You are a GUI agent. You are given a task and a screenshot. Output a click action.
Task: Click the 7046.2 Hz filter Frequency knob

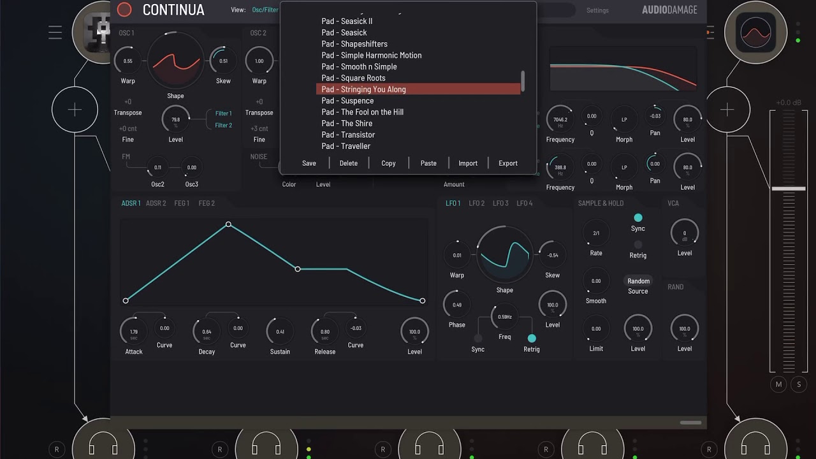click(560, 119)
